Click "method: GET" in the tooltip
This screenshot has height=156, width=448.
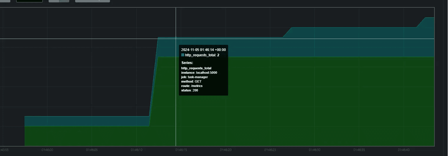pos(191,81)
